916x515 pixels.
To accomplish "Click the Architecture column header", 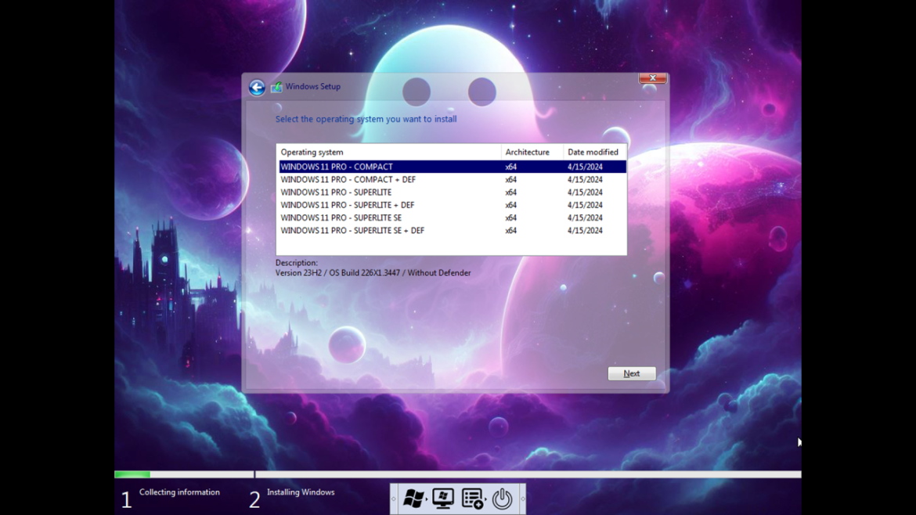I will 528,152.
